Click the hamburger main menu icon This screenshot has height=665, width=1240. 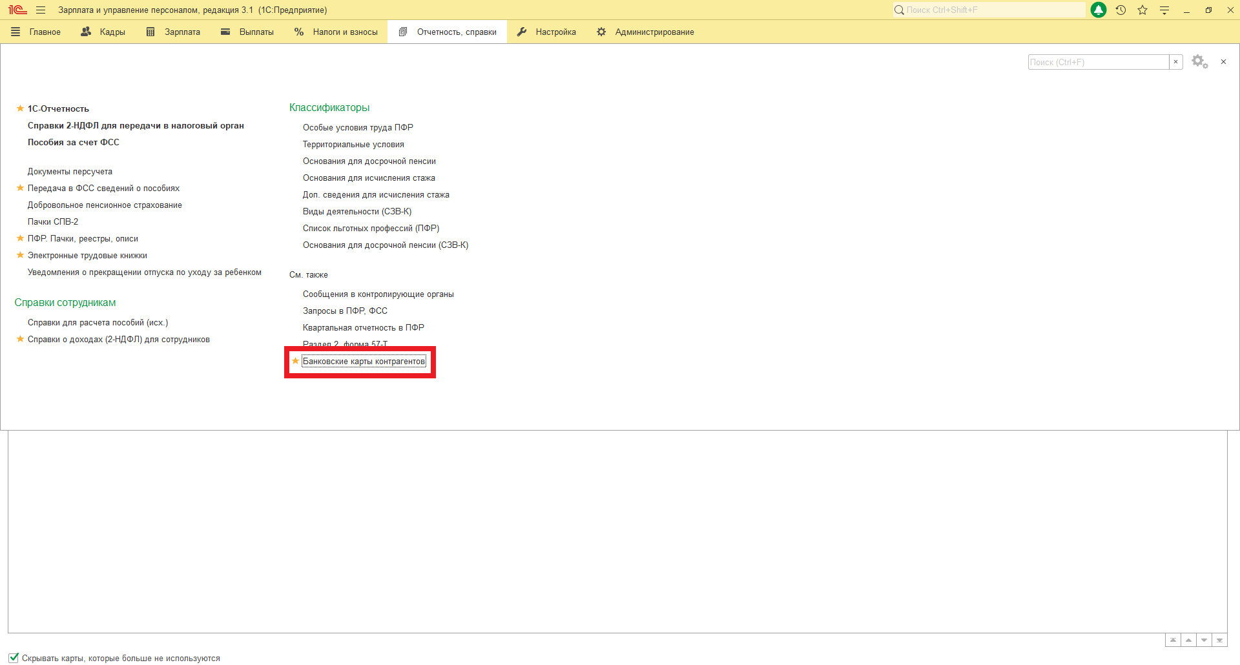[41, 10]
